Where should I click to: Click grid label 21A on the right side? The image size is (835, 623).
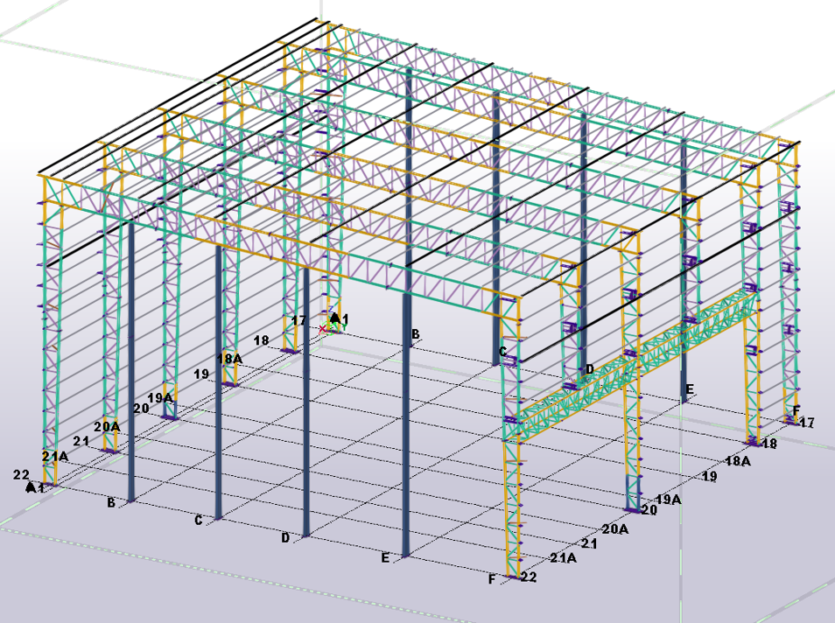564,558
